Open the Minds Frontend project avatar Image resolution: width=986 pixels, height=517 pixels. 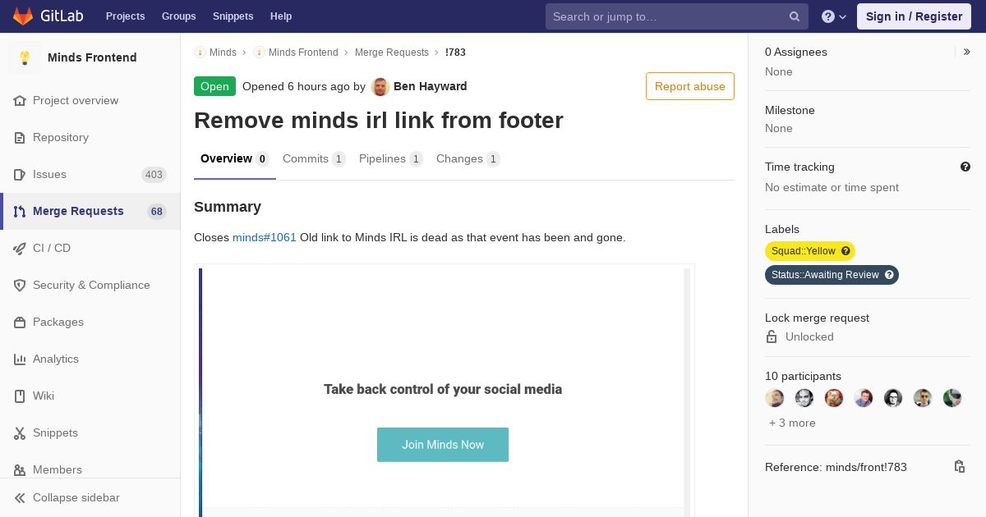[25, 57]
